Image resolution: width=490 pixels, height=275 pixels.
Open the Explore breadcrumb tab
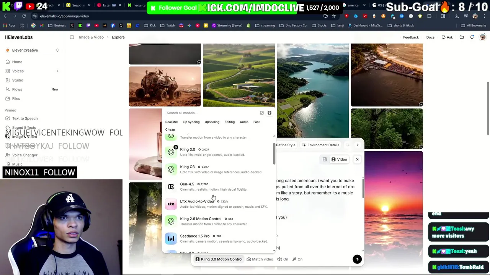click(x=118, y=37)
